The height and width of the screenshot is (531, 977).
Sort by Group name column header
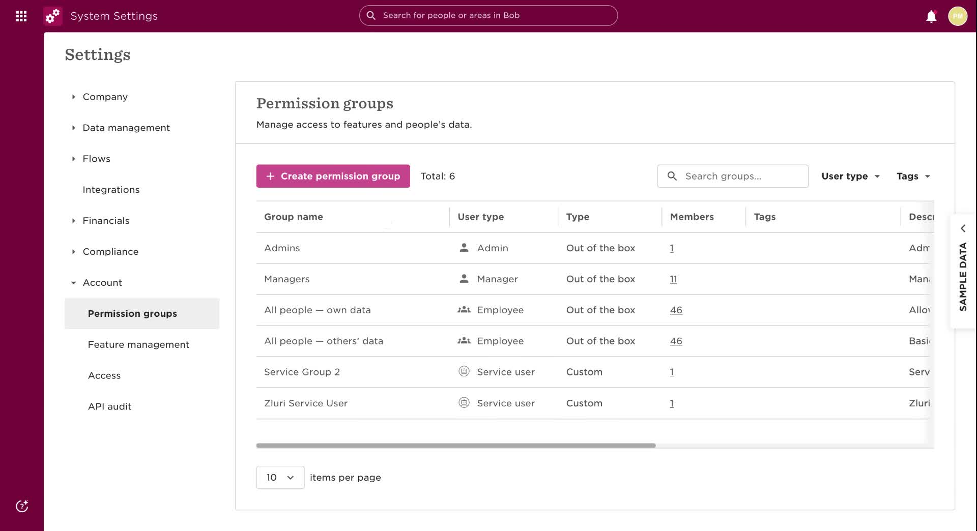click(x=294, y=217)
